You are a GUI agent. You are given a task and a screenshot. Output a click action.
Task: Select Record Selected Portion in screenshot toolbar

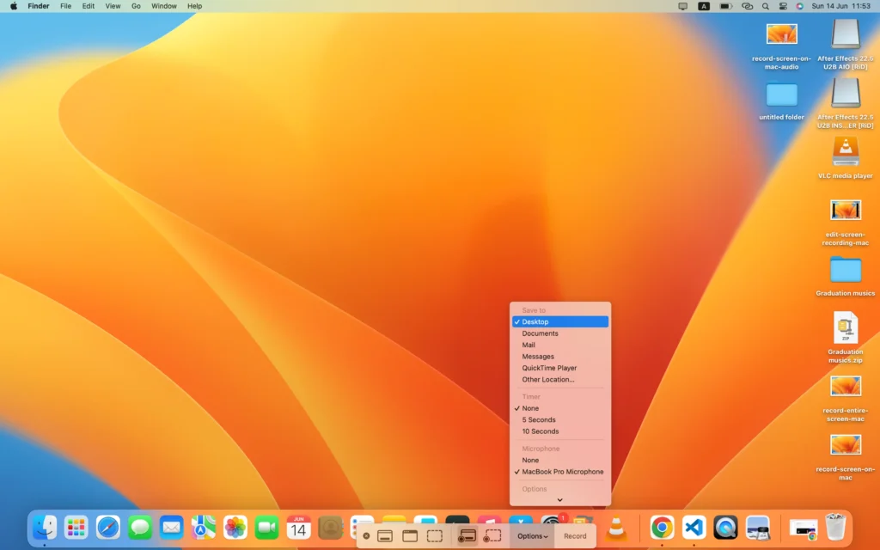click(x=492, y=536)
